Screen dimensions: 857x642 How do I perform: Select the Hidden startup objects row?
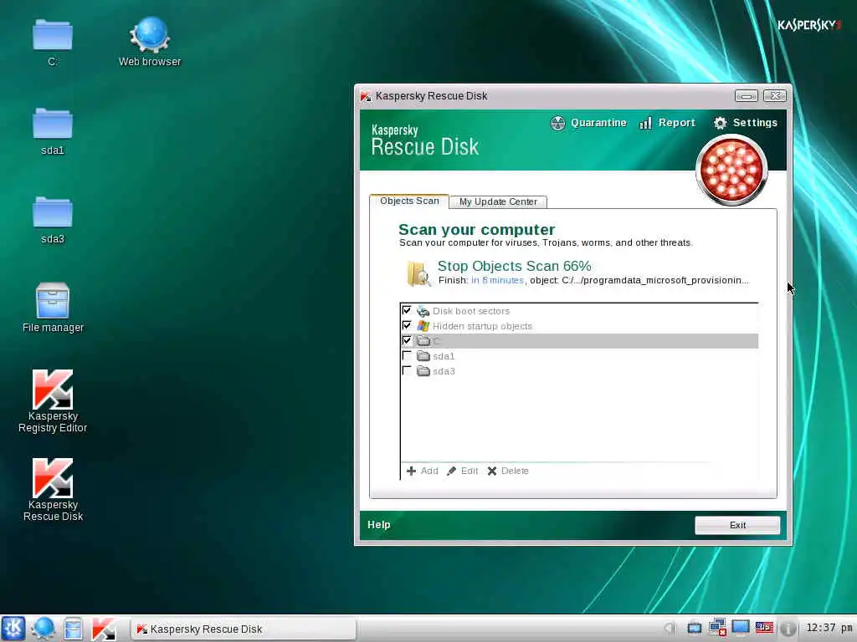(579, 326)
